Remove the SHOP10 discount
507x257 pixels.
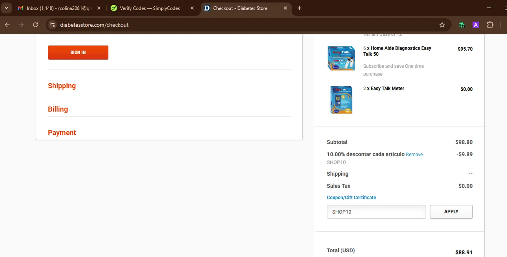414,154
